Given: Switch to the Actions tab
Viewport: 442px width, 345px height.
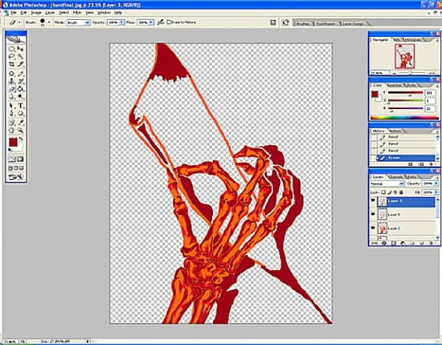Looking at the screenshot, I should point(395,131).
